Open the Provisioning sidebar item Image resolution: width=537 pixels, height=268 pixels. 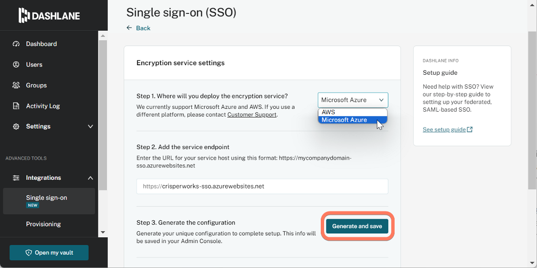44,224
